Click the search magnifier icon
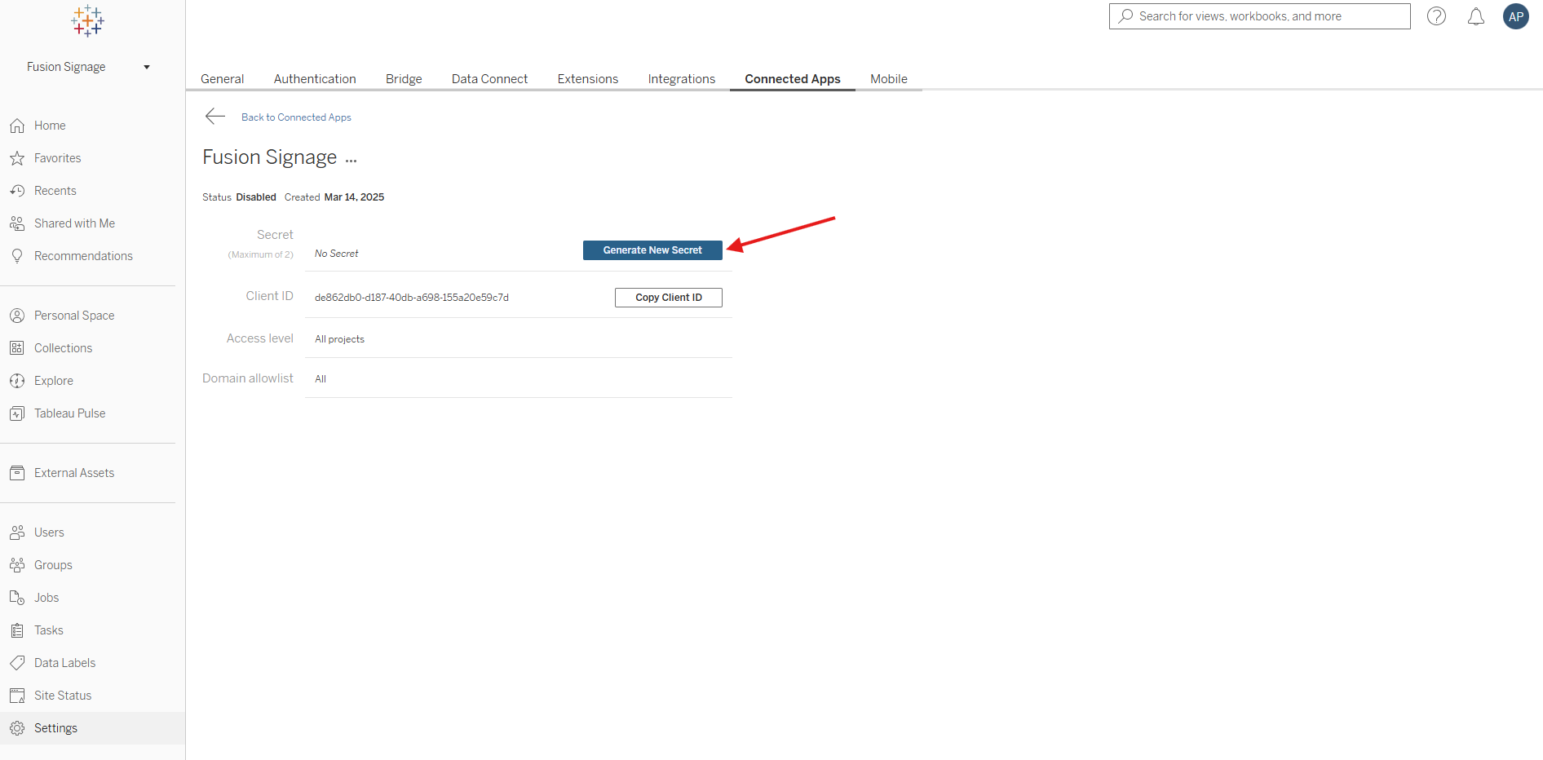This screenshot has width=1543, height=760. pyautogui.click(x=1126, y=16)
